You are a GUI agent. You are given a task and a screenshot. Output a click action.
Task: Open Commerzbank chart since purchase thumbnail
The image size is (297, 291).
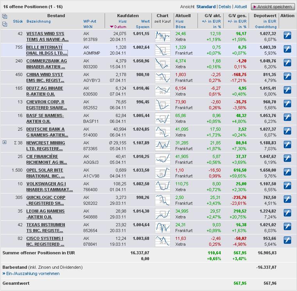(162, 64)
